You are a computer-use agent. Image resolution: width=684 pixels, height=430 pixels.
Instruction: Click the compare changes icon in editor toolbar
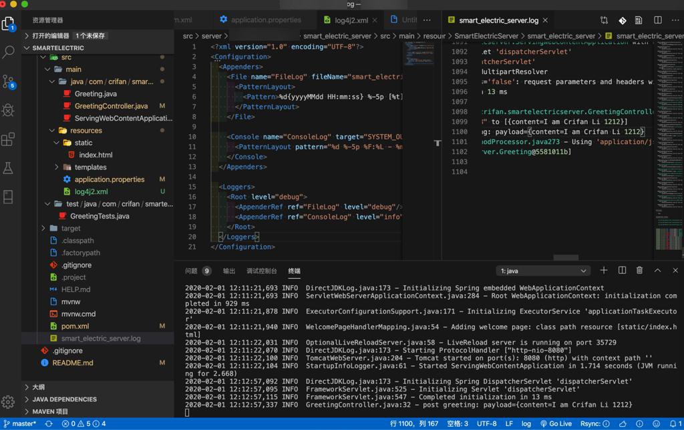[604, 20]
